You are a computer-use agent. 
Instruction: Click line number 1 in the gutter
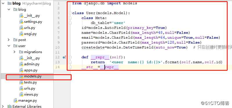coord(59,3)
